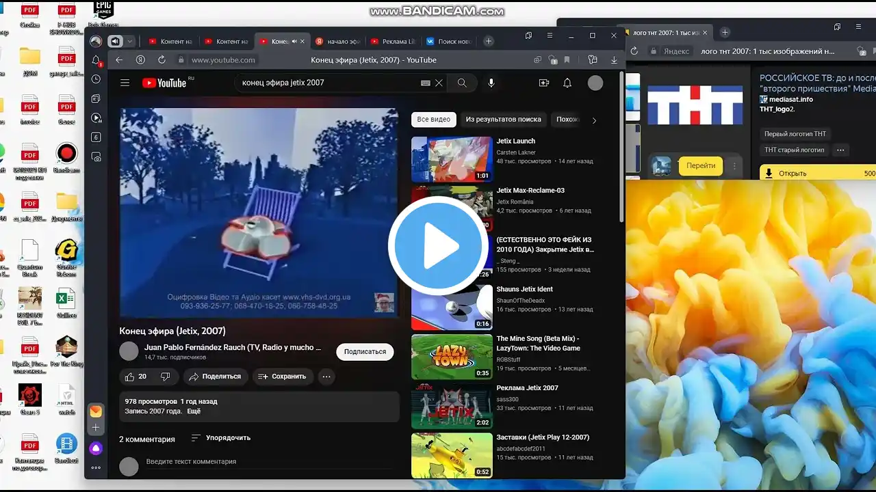Show more filter chips with right chevron
Image resolution: width=876 pixels, height=492 pixels.
coord(594,120)
